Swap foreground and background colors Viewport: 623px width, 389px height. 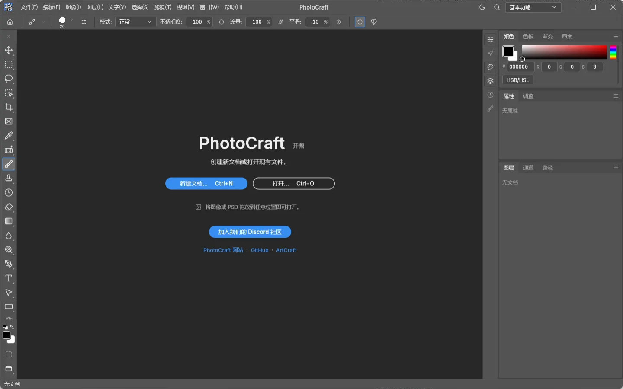tap(12, 327)
